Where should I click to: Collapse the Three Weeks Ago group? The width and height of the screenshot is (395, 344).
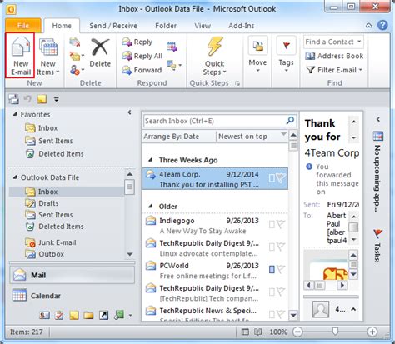tap(150, 160)
